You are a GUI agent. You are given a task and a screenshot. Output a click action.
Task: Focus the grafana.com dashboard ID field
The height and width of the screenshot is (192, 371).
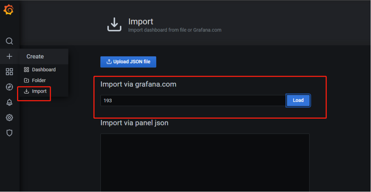point(193,101)
